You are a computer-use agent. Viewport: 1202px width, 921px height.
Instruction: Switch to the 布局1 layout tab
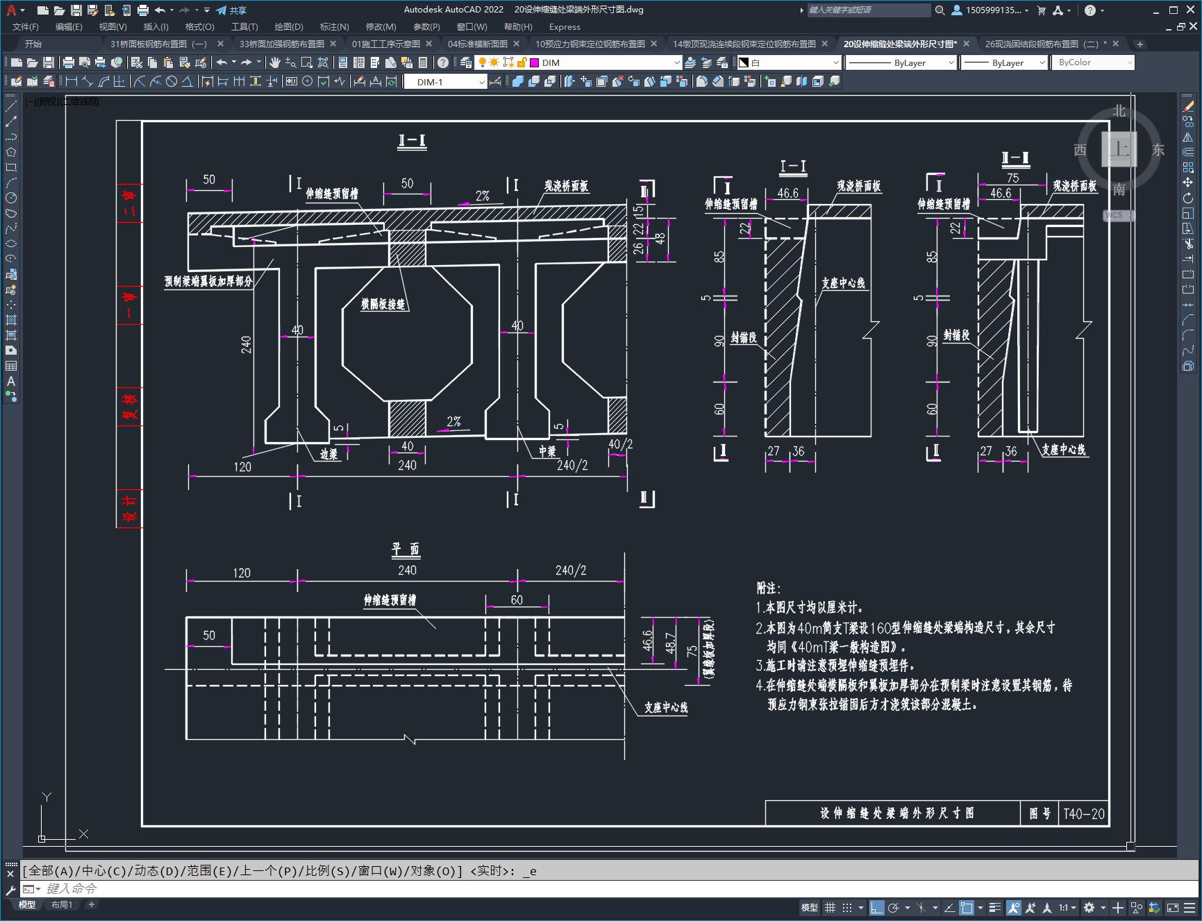tap(62, 904)
